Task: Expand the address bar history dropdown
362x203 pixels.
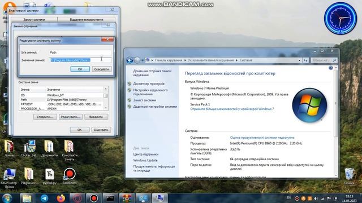Action: (300, 60)
